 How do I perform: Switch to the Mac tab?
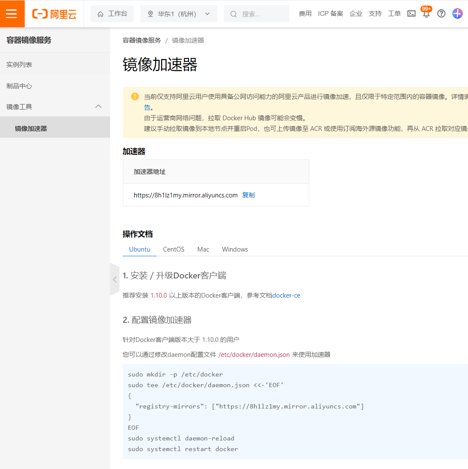[203, 249]
